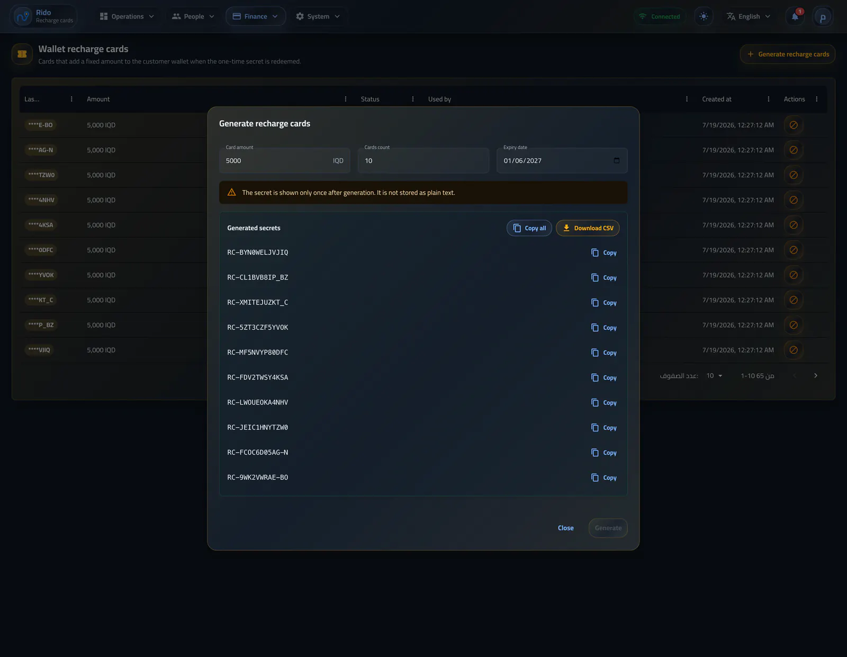Open the People menu
The width and height of the screenshot is (847, 657).
193,16
